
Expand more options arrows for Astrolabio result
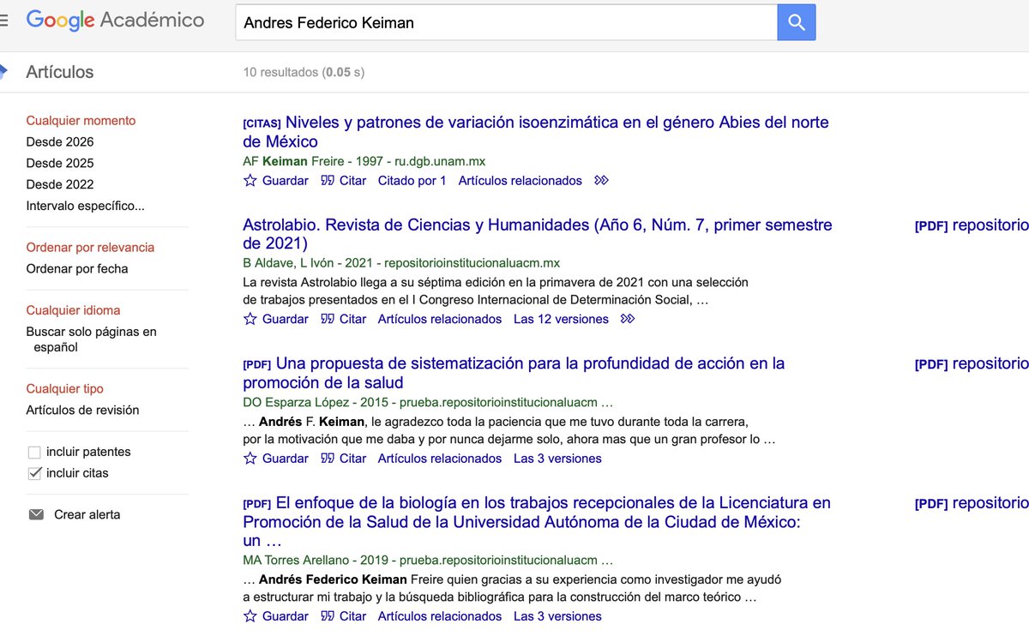point(628,319)
